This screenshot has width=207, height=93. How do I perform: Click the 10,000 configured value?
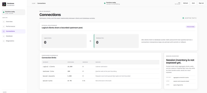[70, 67]
